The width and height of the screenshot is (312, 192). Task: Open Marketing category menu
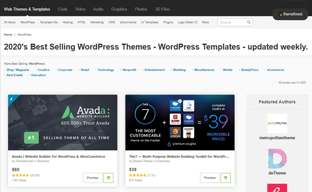point(97,22)
